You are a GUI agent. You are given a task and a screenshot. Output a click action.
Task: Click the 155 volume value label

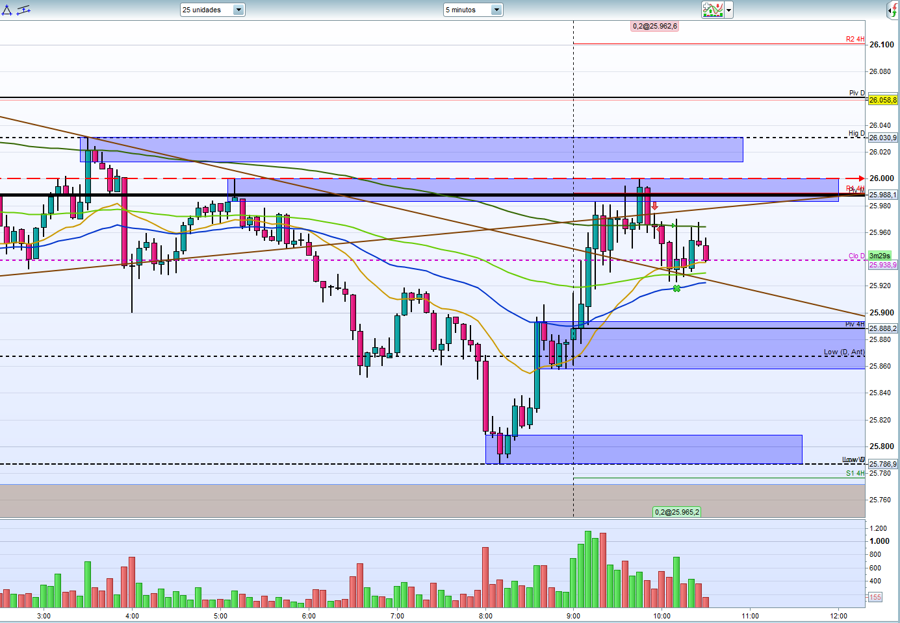coord(875,597)
